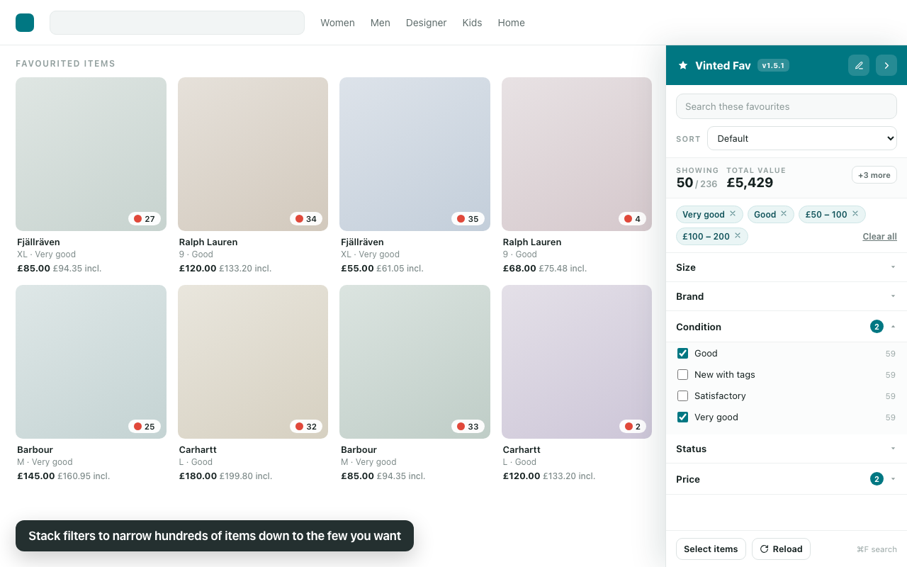Click the favourite count badge showing 34
The image size is (907, 567).
pos(306,219)
